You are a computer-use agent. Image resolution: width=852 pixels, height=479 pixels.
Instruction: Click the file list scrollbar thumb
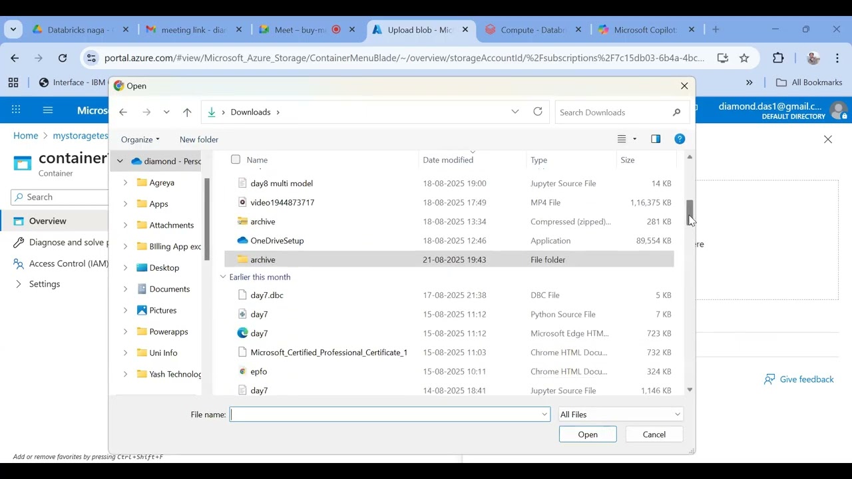[690, 213]
